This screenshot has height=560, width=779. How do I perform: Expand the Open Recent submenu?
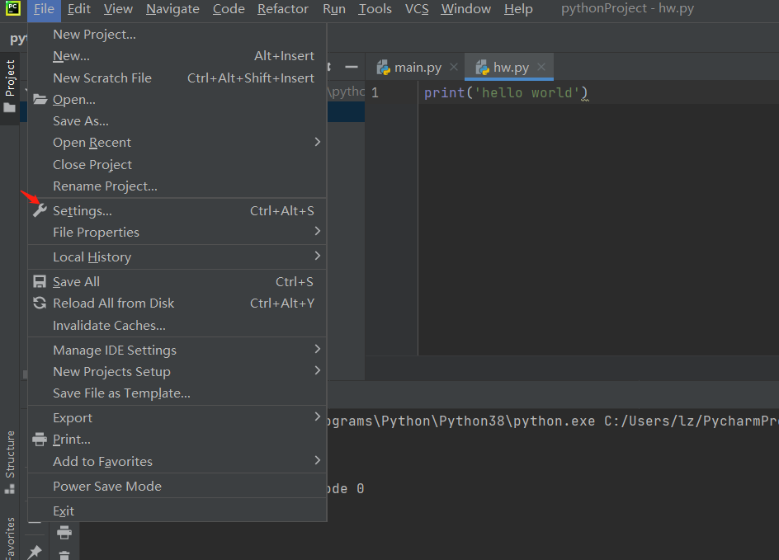(x=177, y=143)
